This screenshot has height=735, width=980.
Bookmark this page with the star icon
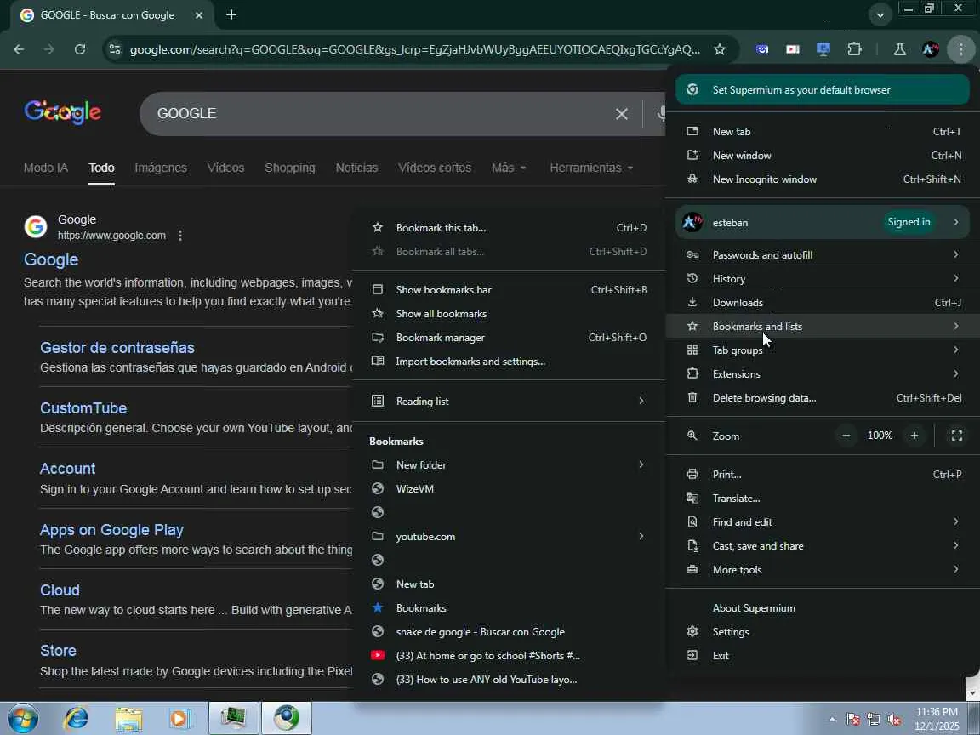coord(720,49)
